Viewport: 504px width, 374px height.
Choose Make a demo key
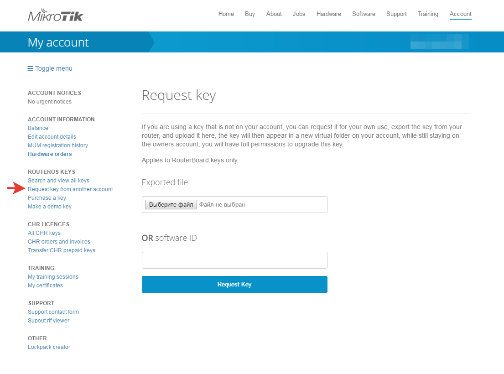coord(50,207)
